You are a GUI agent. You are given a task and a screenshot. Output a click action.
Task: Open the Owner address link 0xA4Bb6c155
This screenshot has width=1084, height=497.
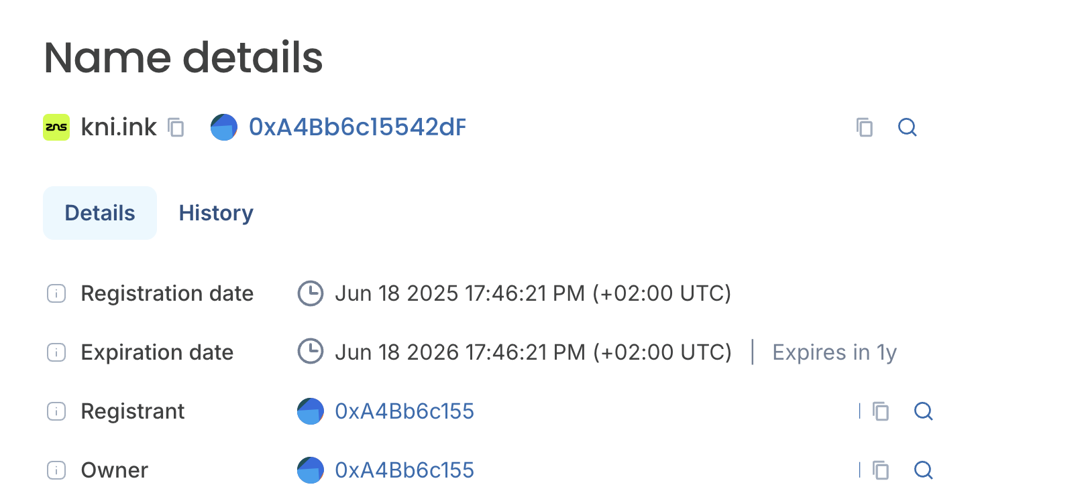pos(404,470)
